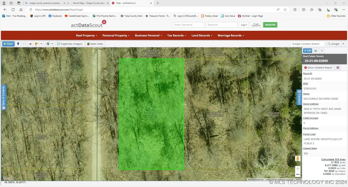Open the Tax Records menu
The image size is (348, 187).
click(177, 35)
